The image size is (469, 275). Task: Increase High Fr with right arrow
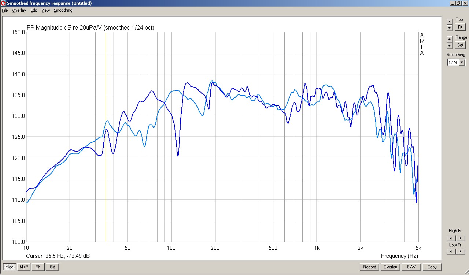(461, 238)
